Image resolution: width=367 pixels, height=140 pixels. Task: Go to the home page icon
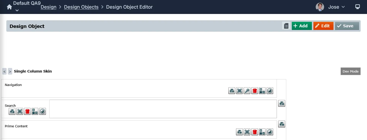(x=9, y=7)
